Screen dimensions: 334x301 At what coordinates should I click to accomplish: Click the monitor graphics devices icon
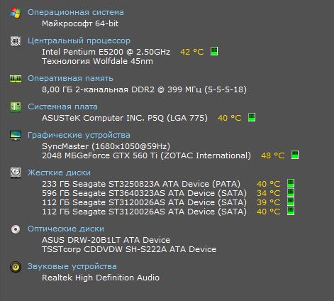tap(16, 136)
